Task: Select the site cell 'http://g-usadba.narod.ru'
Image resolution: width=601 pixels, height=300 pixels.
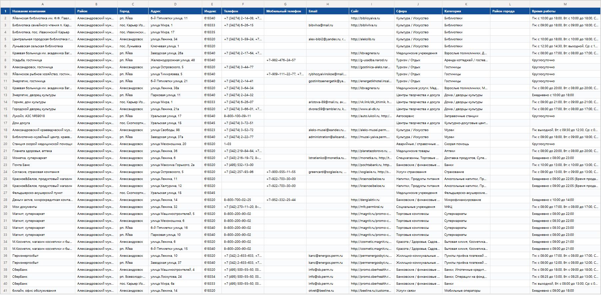Action: tap(371, 60)
